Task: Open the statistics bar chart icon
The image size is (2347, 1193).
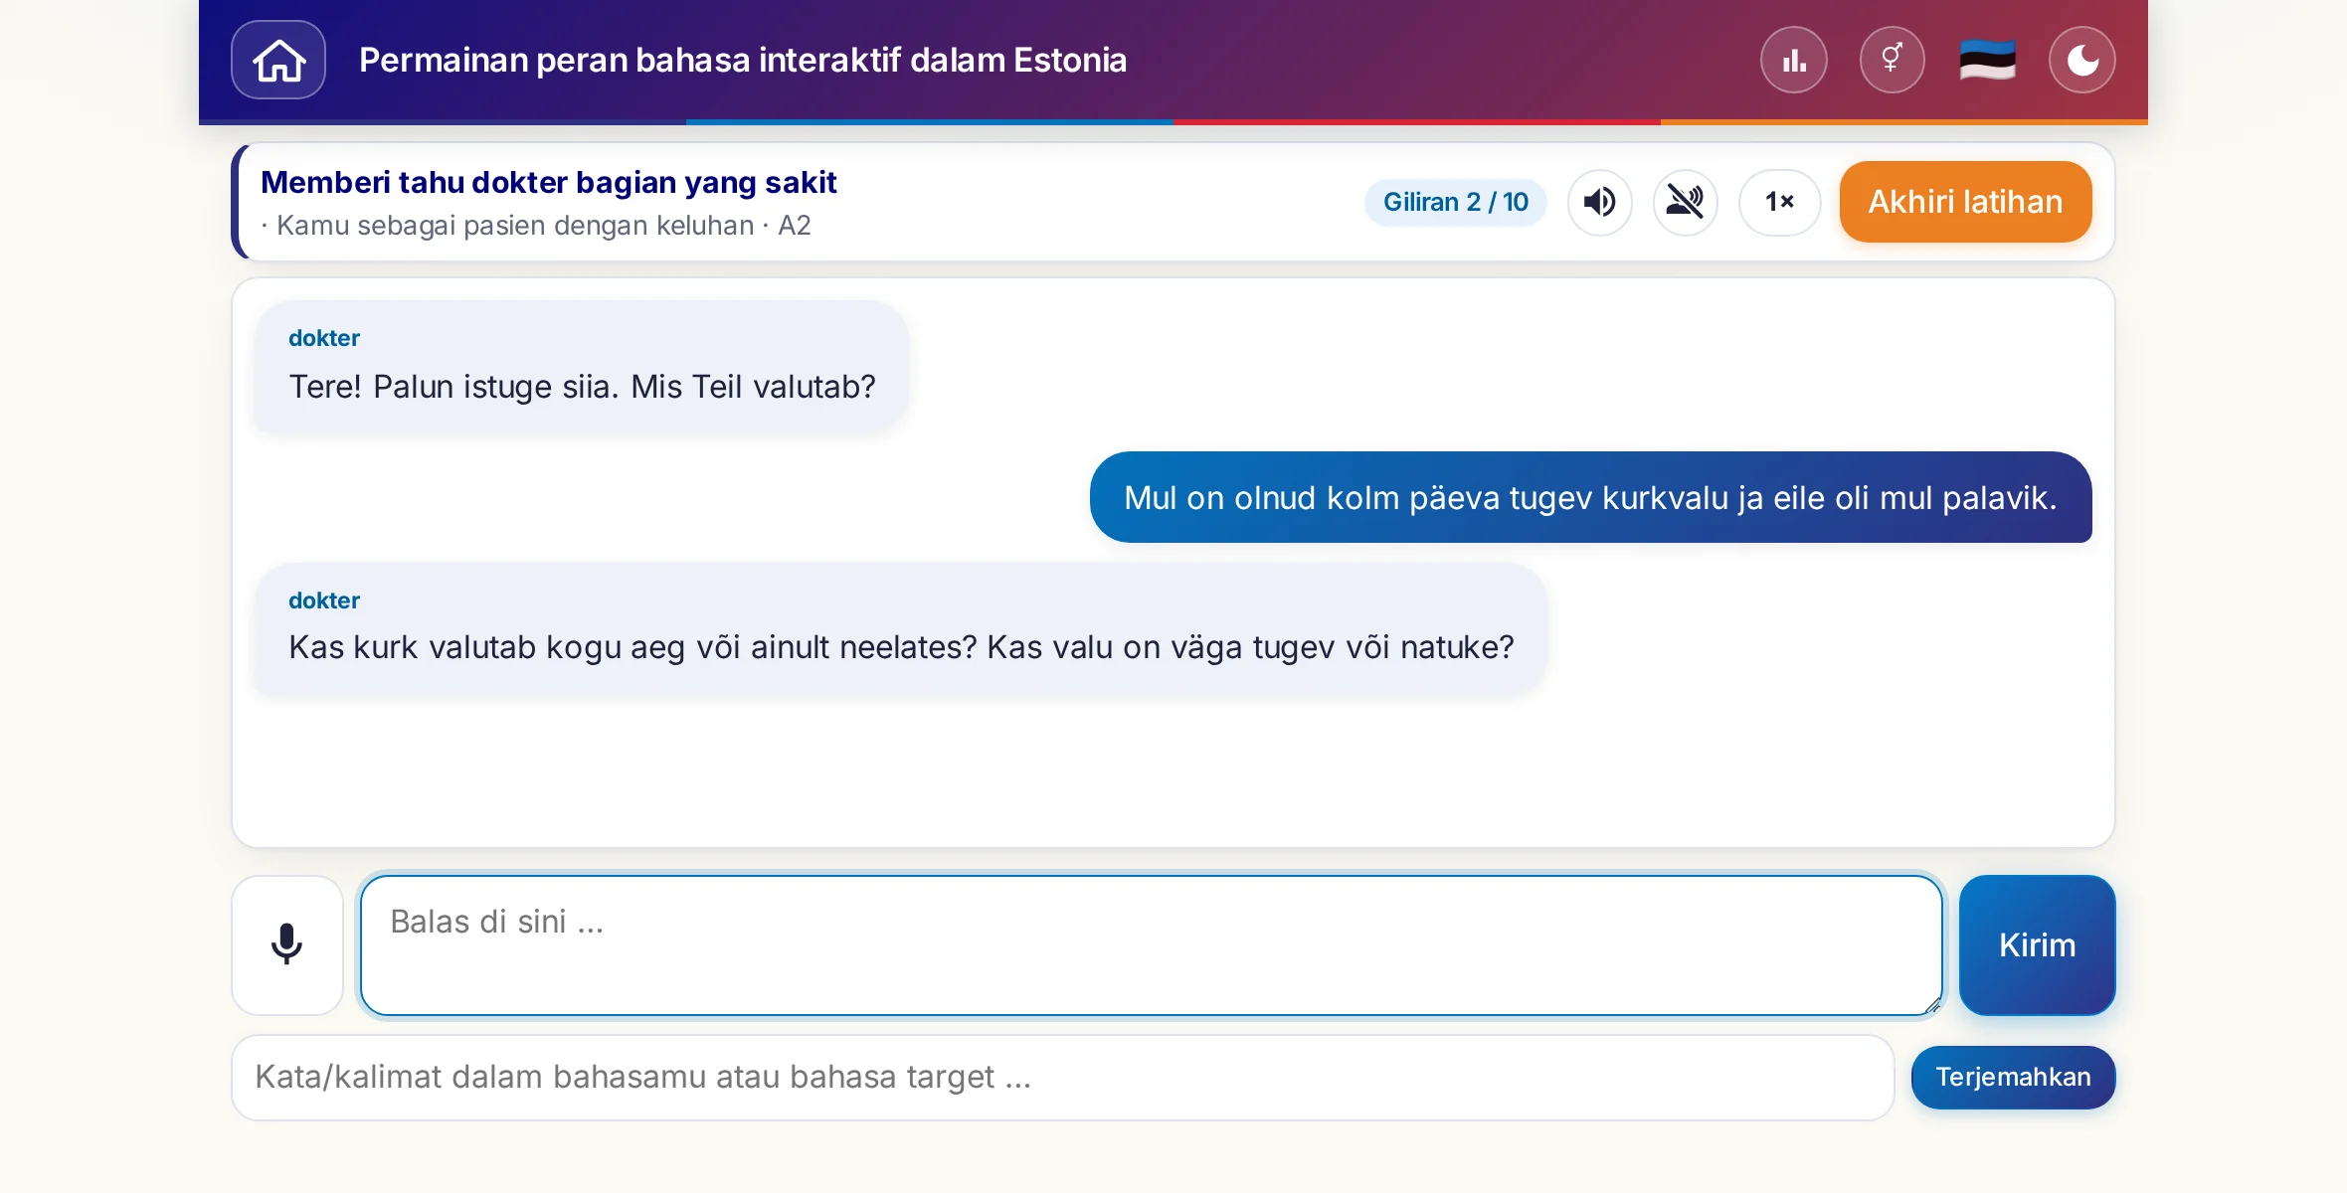Action: point(1794,60)
